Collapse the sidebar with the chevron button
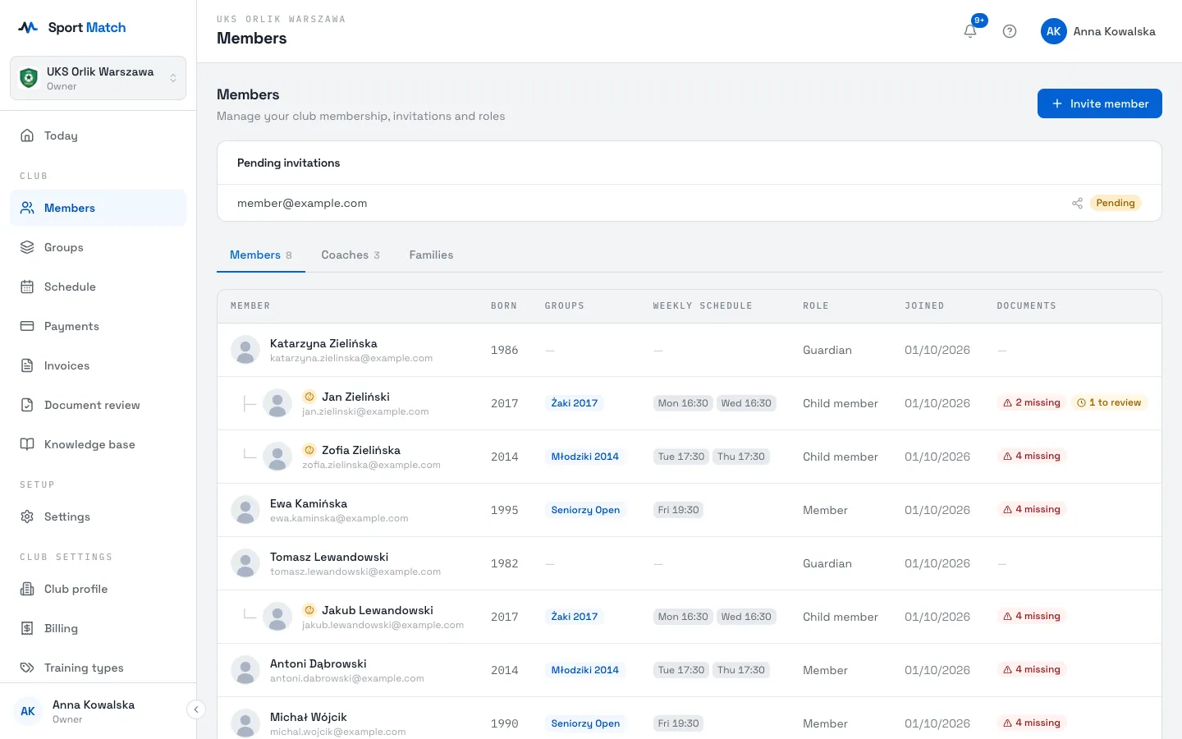Viewport: 1182px width, 739px height. (196, 709)
